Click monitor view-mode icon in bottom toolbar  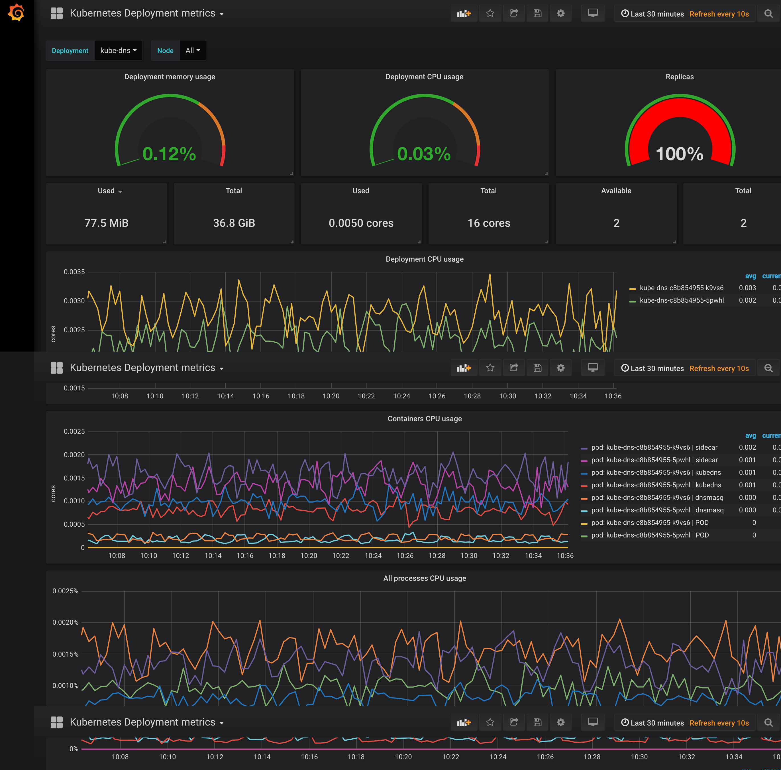tap(593, 722)
